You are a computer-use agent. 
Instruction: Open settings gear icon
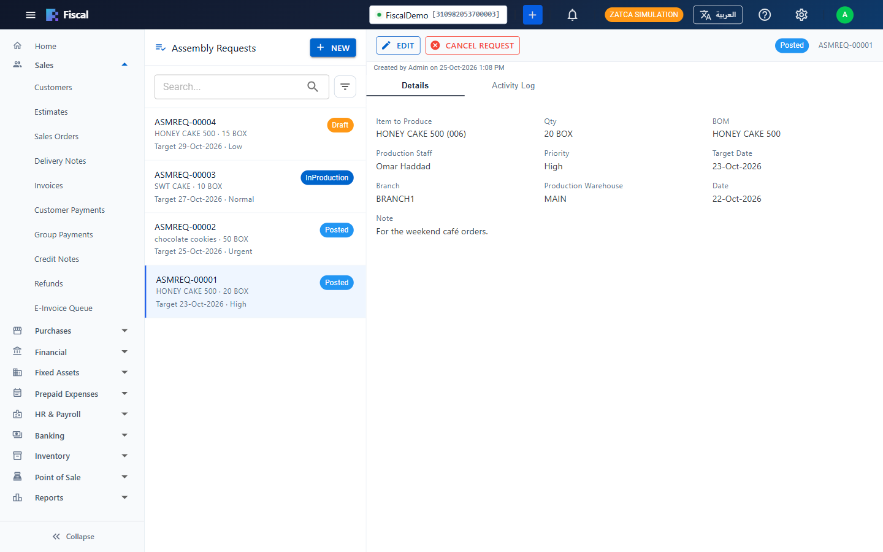801,15
